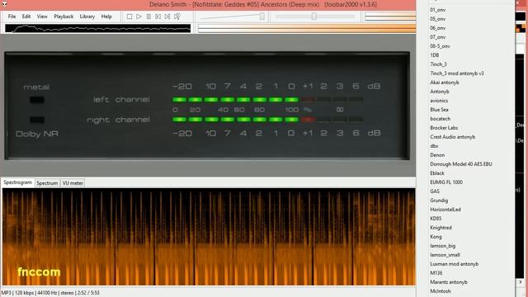528x297 pixels.
Task: Click the waveform overview strip below the menu bar
Action: (97, 29)
